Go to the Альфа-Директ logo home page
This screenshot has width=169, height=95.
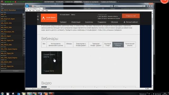[49, 18]
